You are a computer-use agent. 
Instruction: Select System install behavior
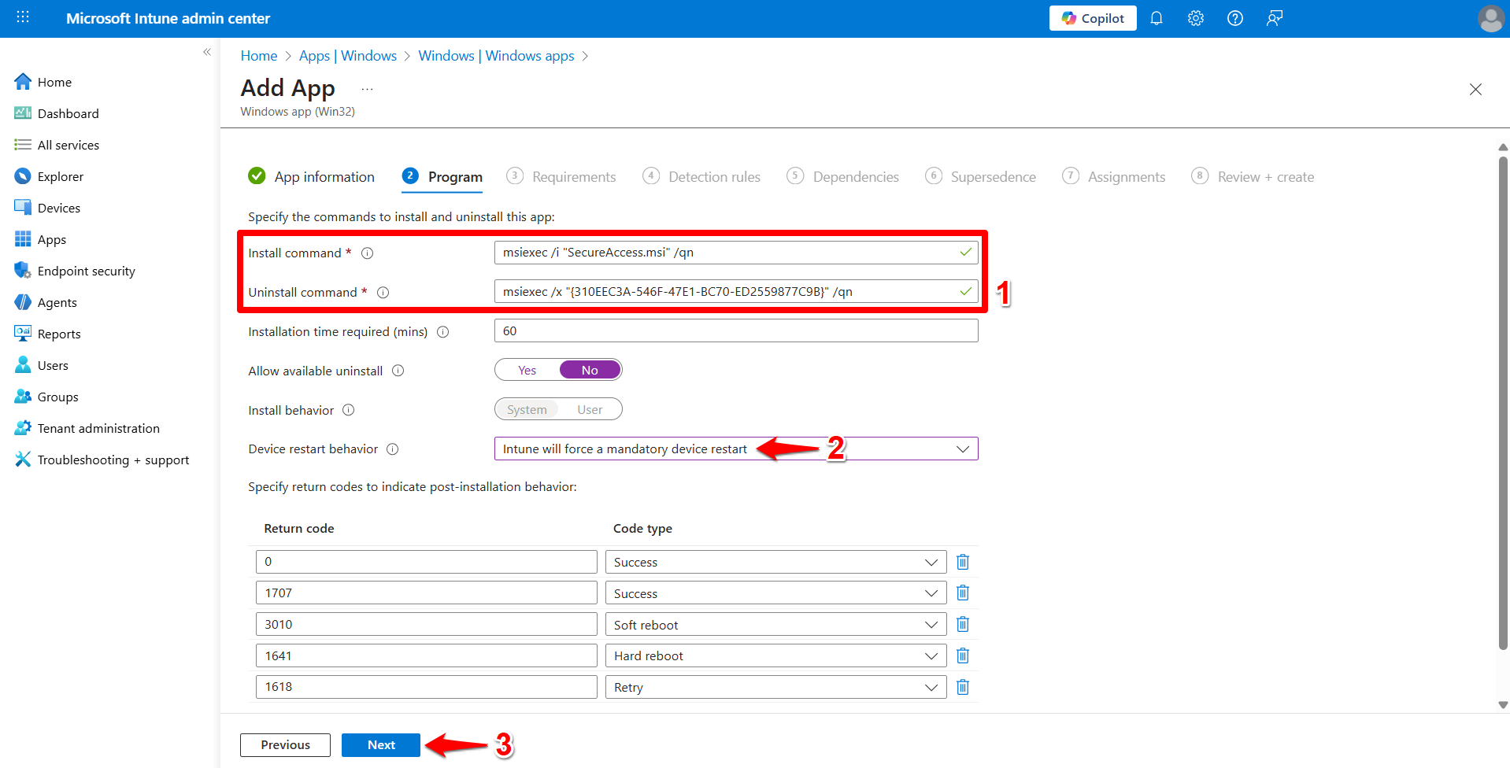click(x=527, y=409)
